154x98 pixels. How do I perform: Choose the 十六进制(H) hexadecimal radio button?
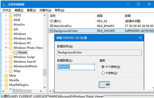coord(103,67)
